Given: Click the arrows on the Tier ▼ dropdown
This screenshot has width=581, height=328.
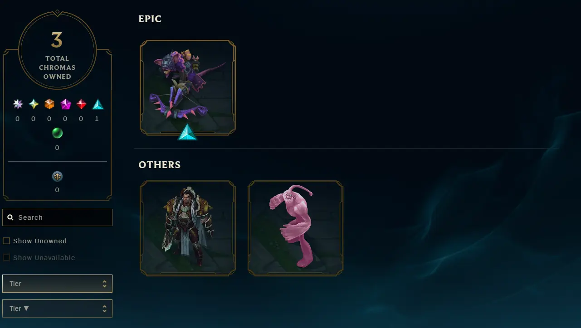Looking at the screenshot, I should click(105, 309).
